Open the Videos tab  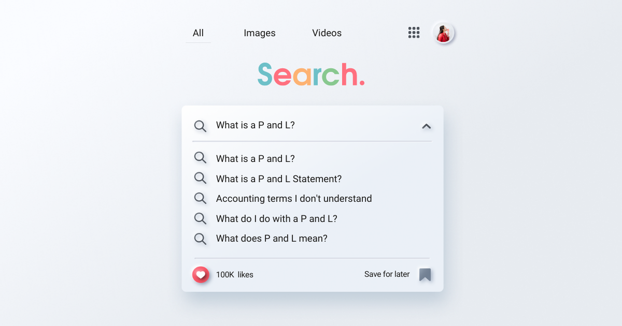pyautogui.click(x=327, y=33)
